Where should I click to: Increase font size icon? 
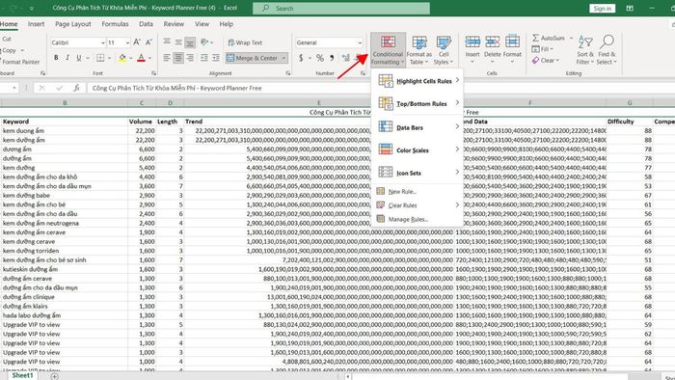[137, 42]
